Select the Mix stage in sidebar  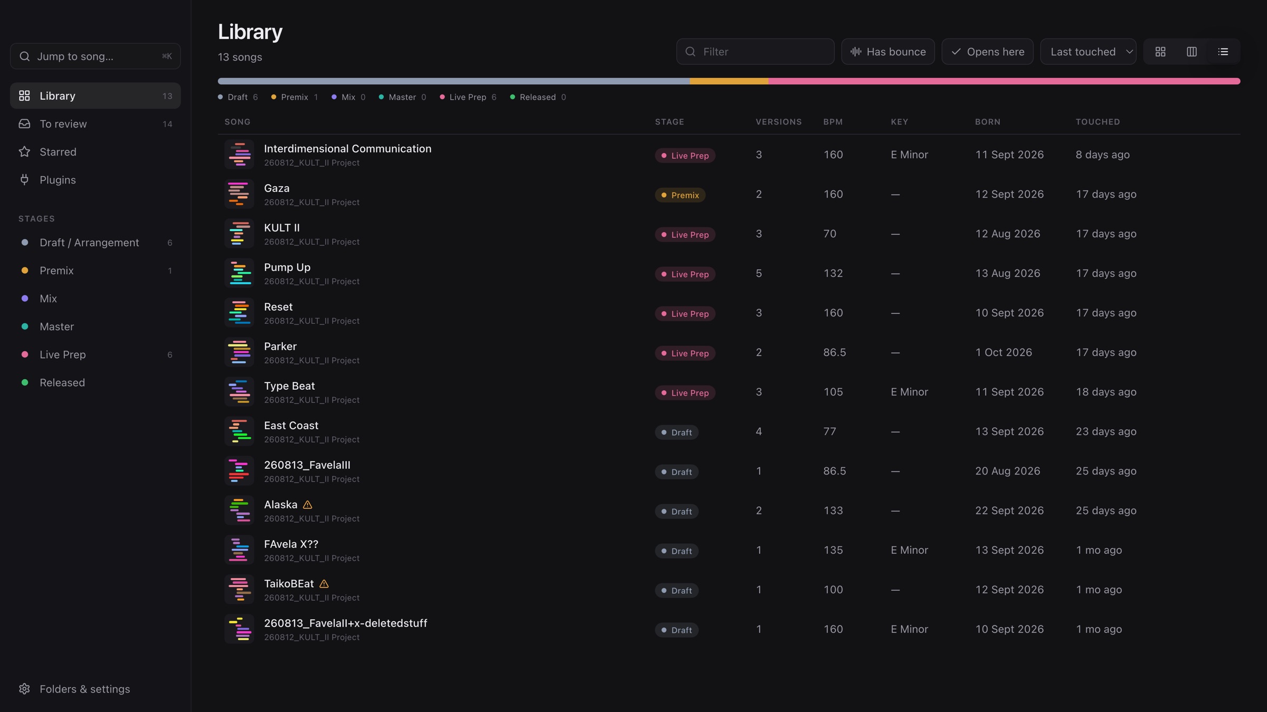pyautogui.click(x=95, y=299)
